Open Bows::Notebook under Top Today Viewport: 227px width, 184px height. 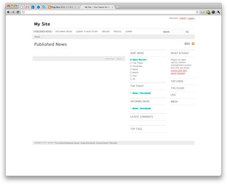click(141, 93)
